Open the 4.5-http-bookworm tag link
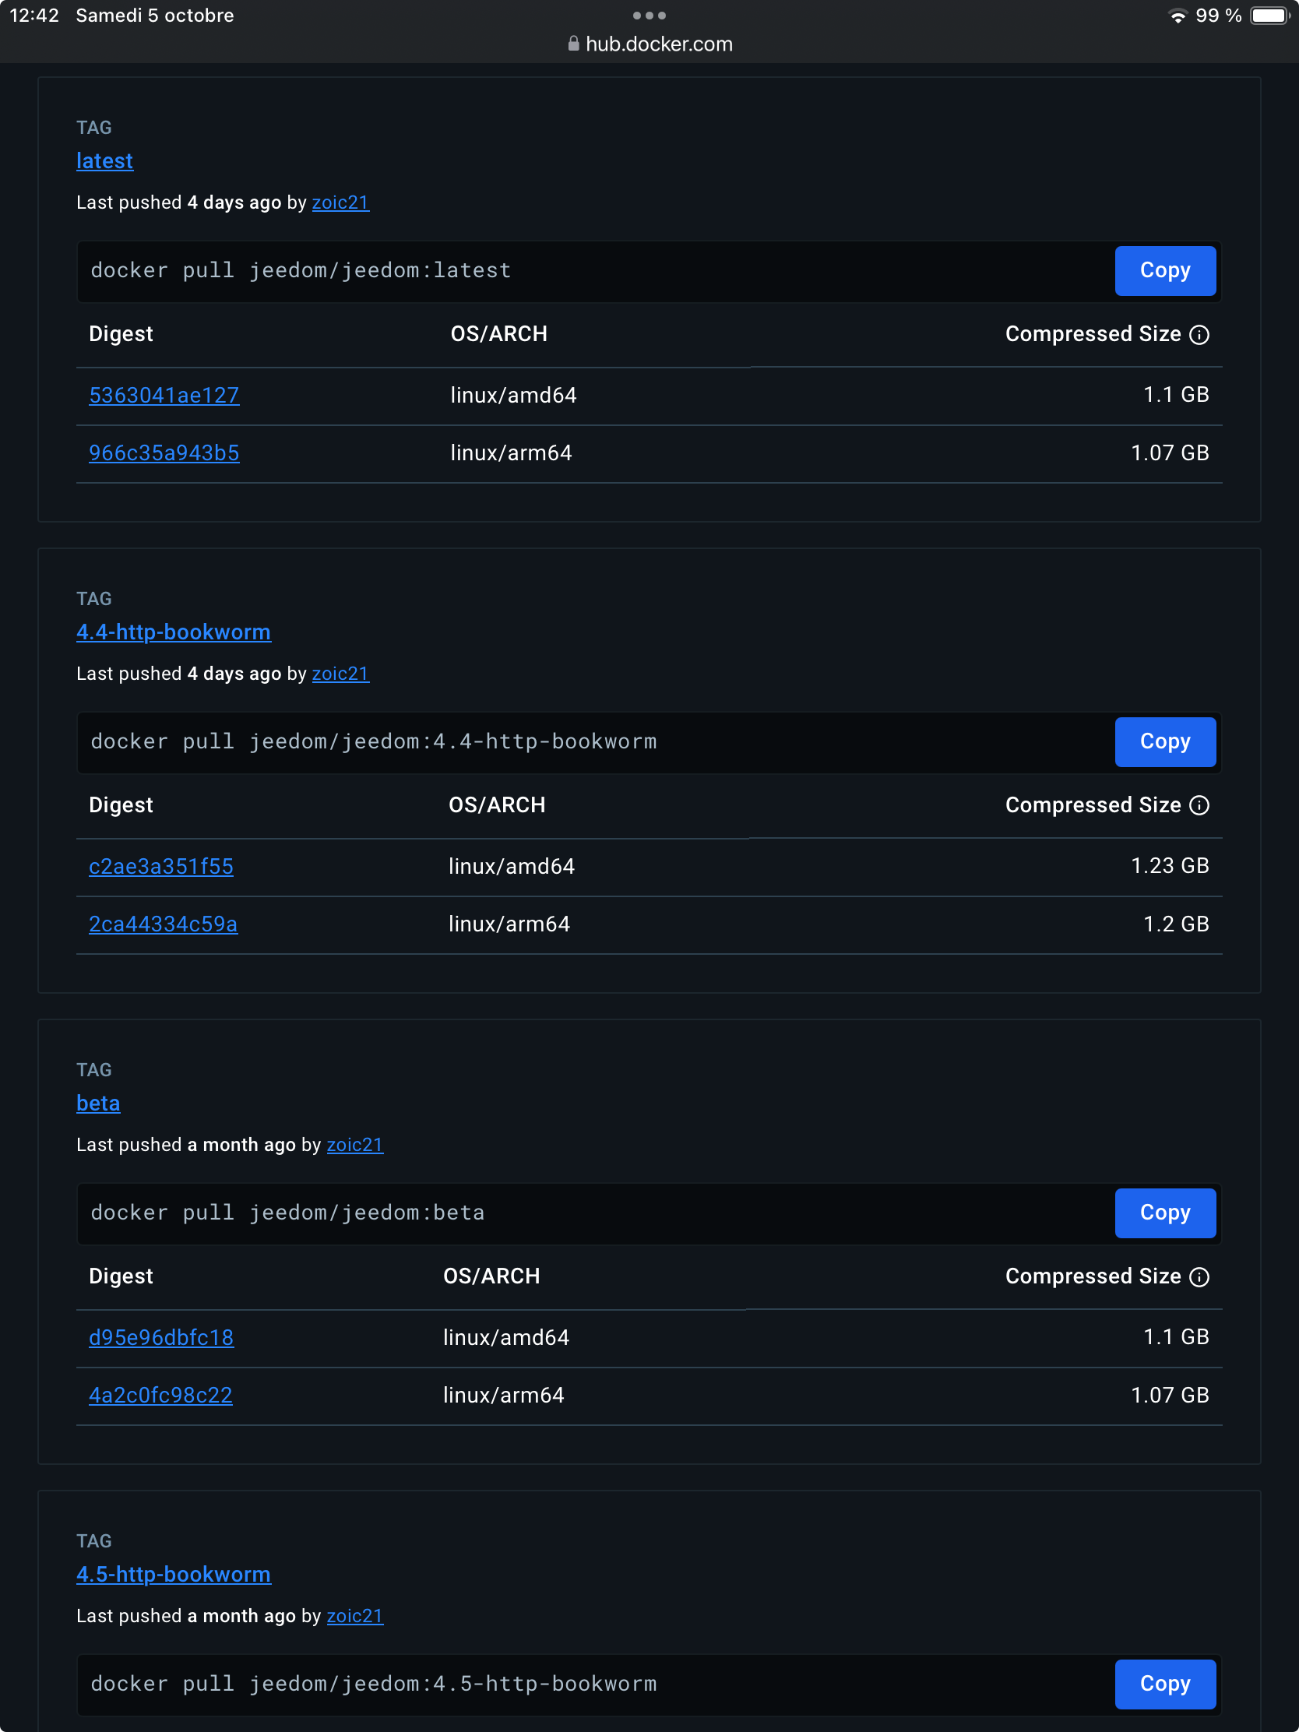 174,1575
